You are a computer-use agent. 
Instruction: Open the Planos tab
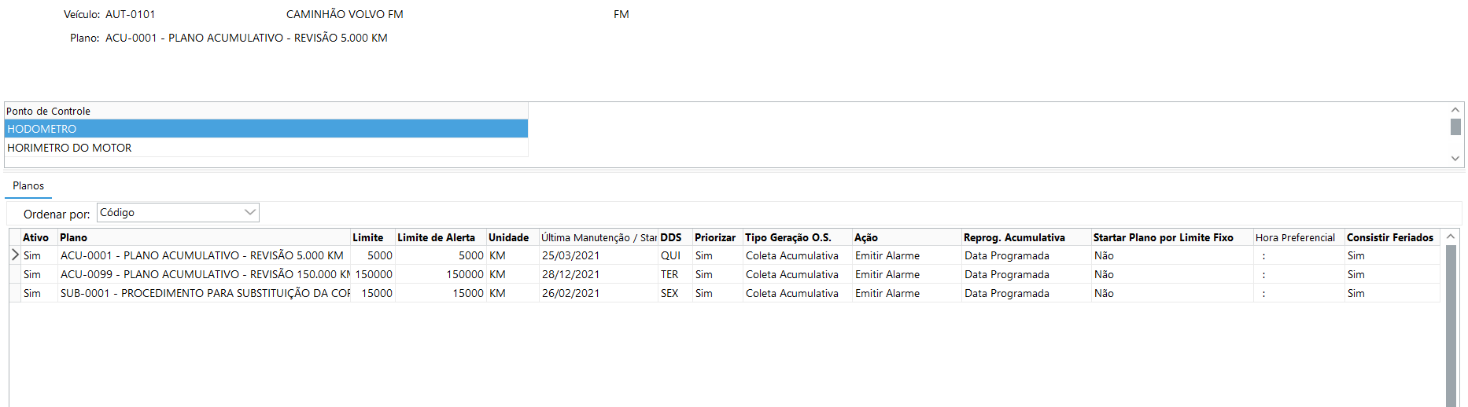click(28, 186)
